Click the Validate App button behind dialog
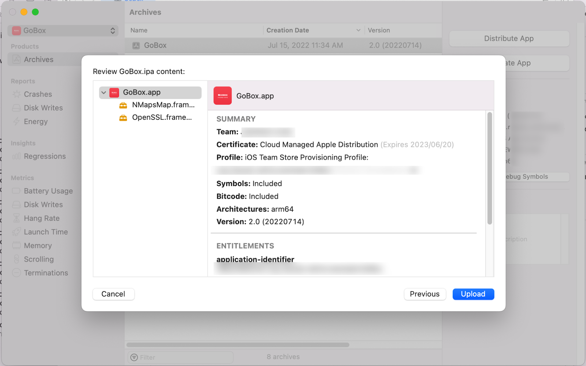 point(537,63)
